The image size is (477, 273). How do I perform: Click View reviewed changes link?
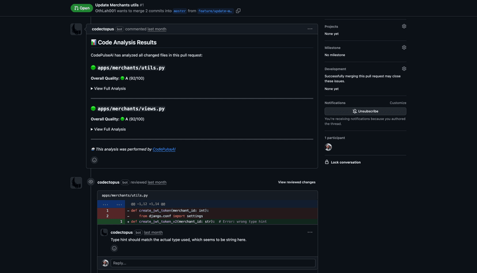pyautogui.click(x=297, y=182)
